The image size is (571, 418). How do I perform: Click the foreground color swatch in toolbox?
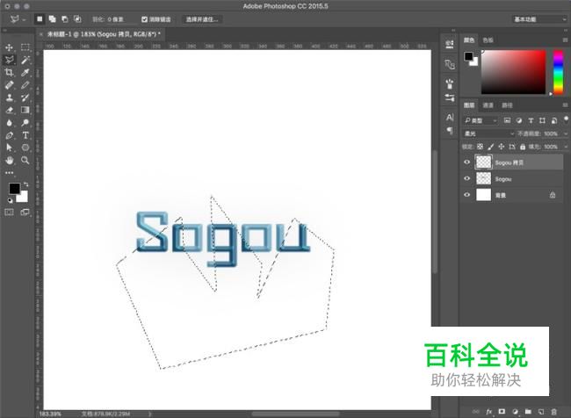(15, 188)
